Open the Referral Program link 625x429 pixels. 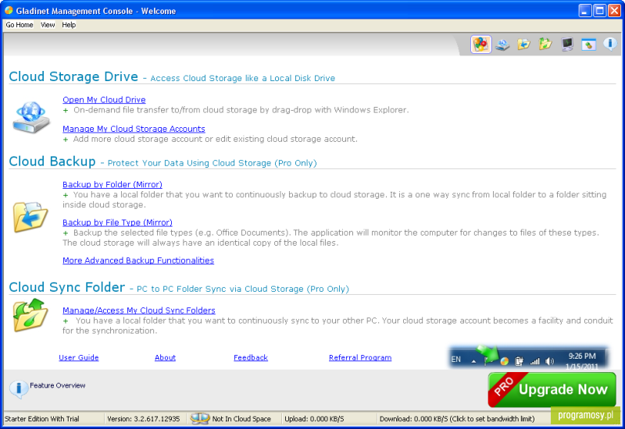tap(360, 357)
